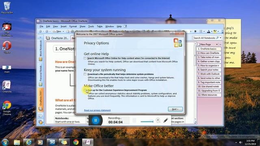Apply bullets using the bullet list icon
The image size is (260, 146).
(x=201, y=31)
